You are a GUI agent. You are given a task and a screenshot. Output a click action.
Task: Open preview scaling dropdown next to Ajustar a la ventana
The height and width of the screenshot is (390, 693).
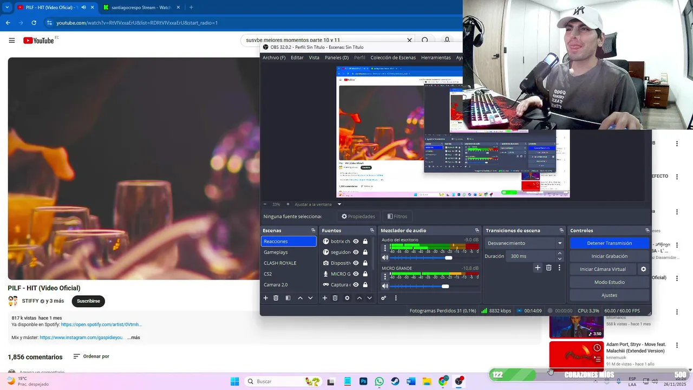[339, 204]
